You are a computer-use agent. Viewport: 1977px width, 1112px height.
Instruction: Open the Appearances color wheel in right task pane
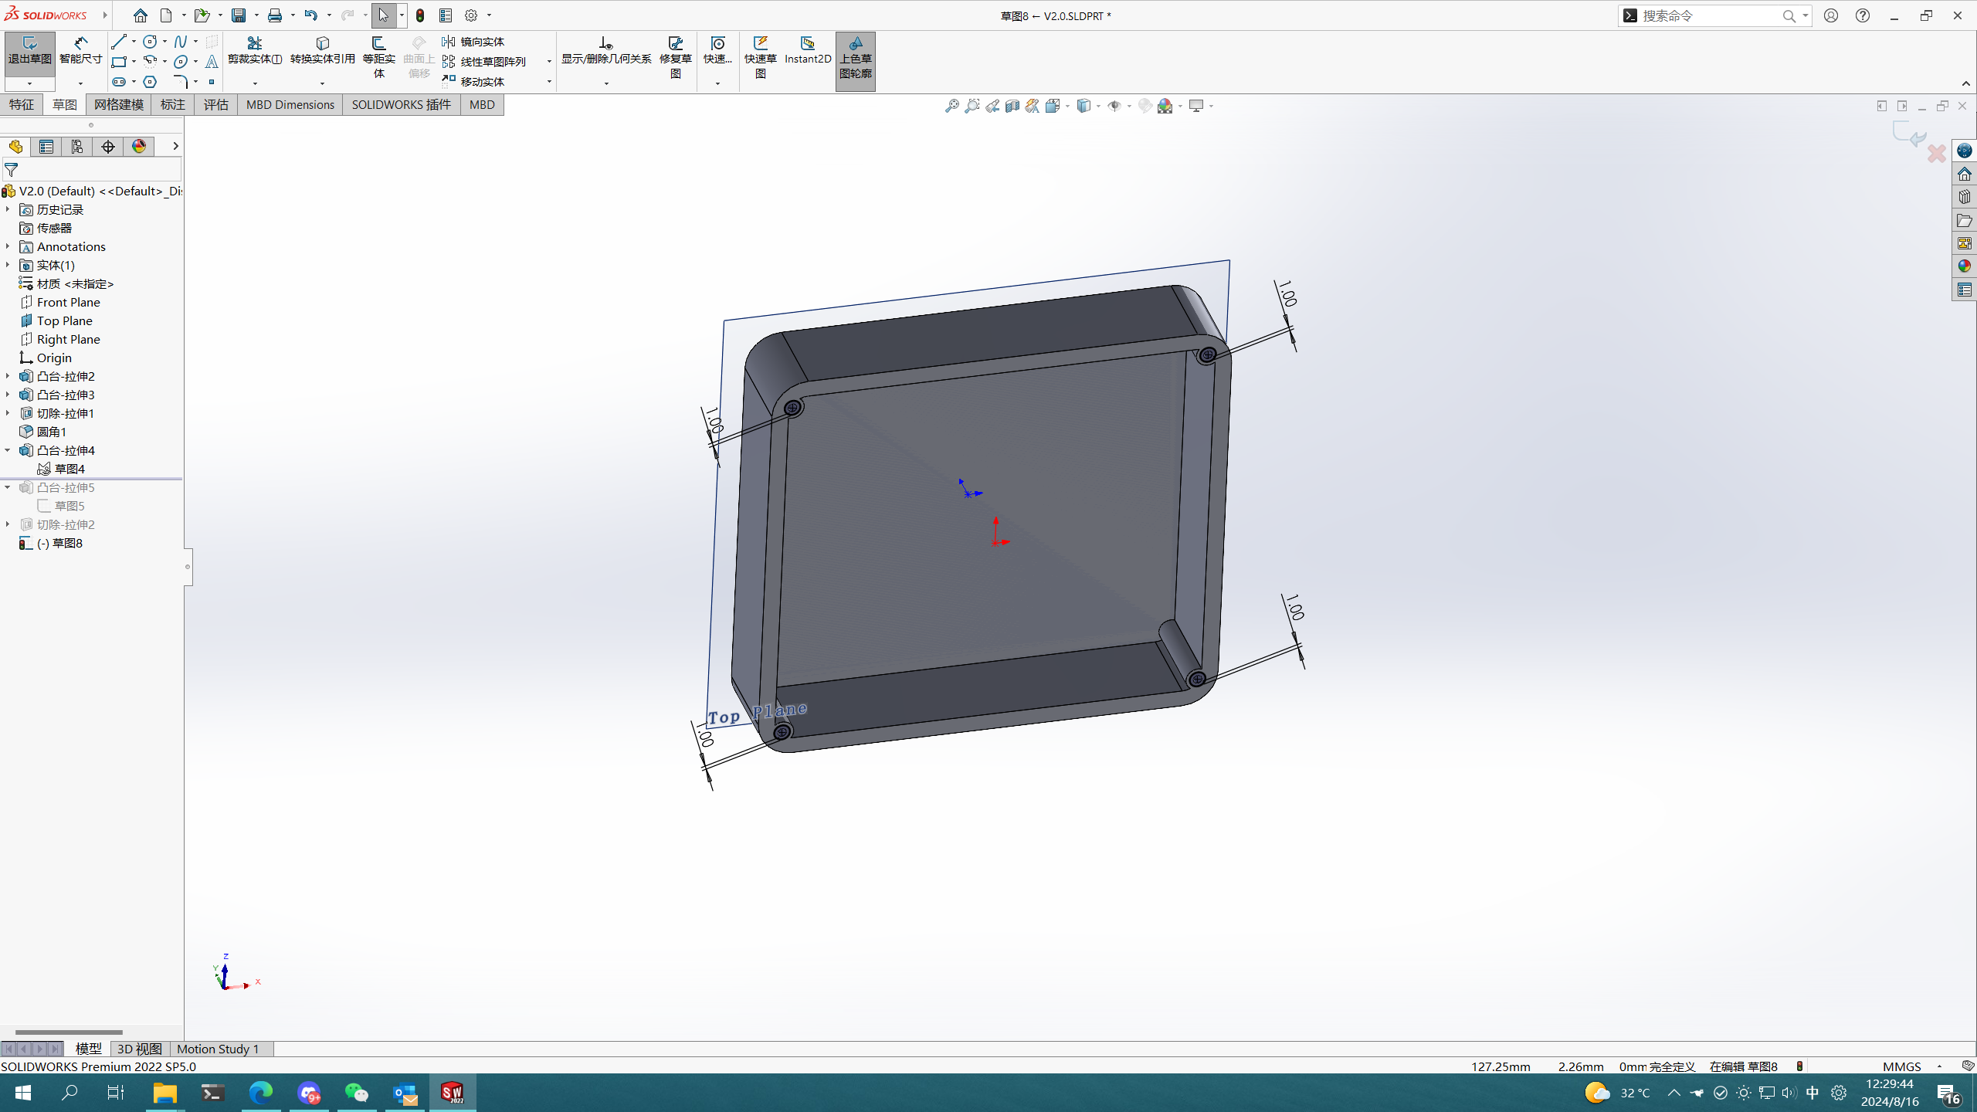pos(1964,266)
